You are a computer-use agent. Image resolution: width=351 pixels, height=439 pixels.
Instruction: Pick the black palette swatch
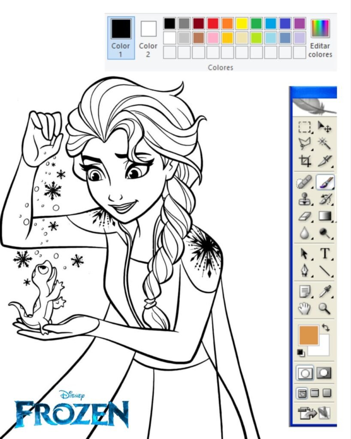click(170, 23)
